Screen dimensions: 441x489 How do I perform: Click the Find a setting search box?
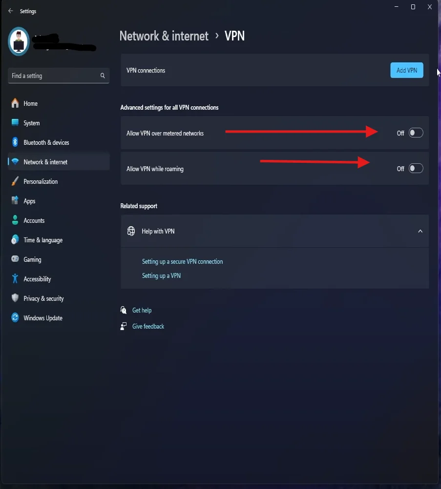pyautogui.click(x=54, y=76)
